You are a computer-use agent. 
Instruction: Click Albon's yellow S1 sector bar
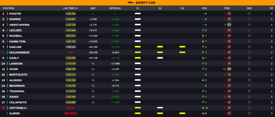(x=138, y=114)
